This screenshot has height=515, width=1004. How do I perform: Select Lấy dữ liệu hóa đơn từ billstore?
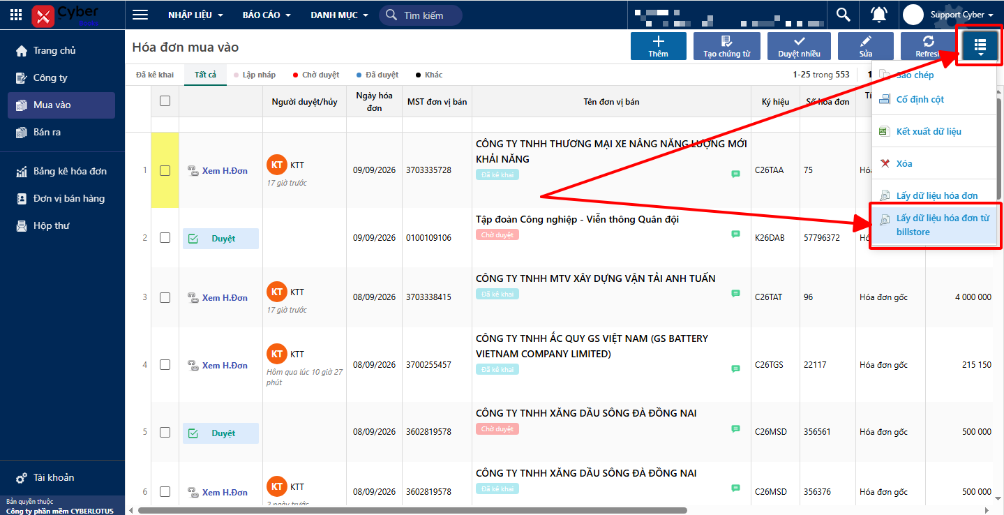(x=935, y=225)
